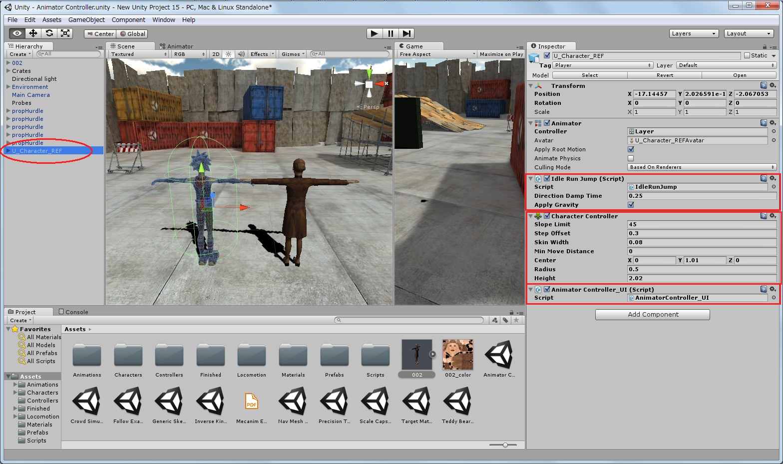Open the Gizmos dropdown
This screenshot has width=783, height=464.
point(293,54)
